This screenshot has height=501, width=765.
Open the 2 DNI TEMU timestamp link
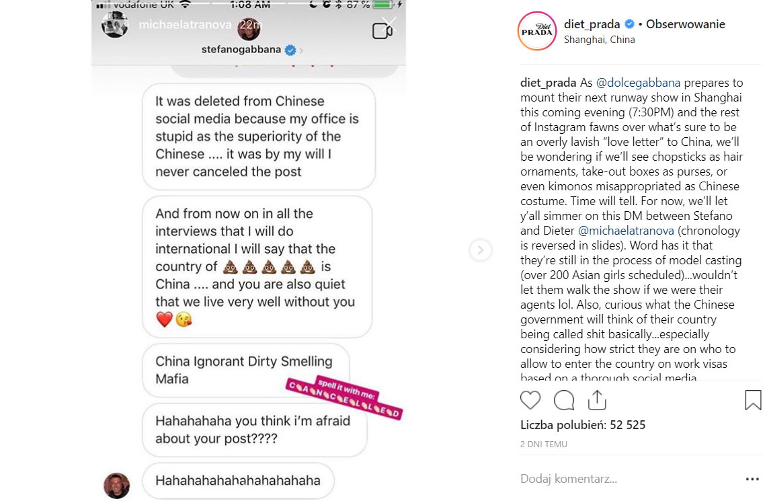point(544,445)
